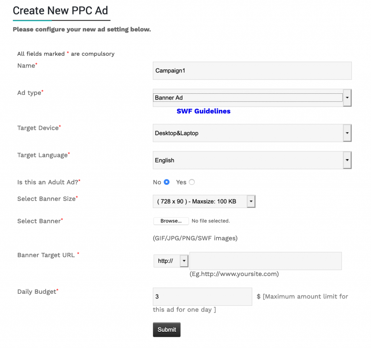Click the Browse... file button
371x348 pixels.
[171, 221]
